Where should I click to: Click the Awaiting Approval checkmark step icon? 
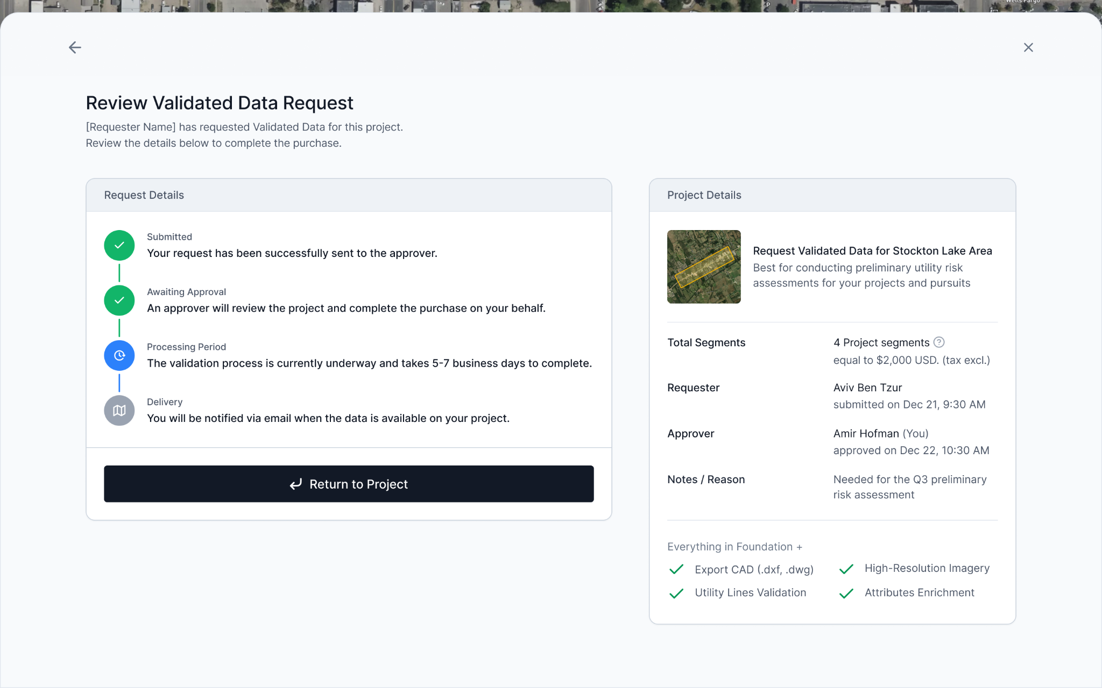(119, 300)
